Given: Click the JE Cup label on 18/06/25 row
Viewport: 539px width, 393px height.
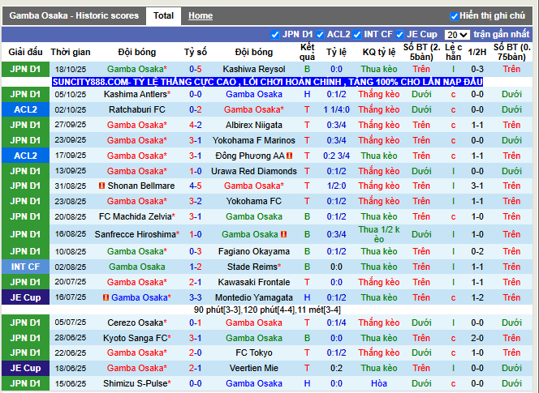Looking at the screenshot, I should [x=25, y=368].
